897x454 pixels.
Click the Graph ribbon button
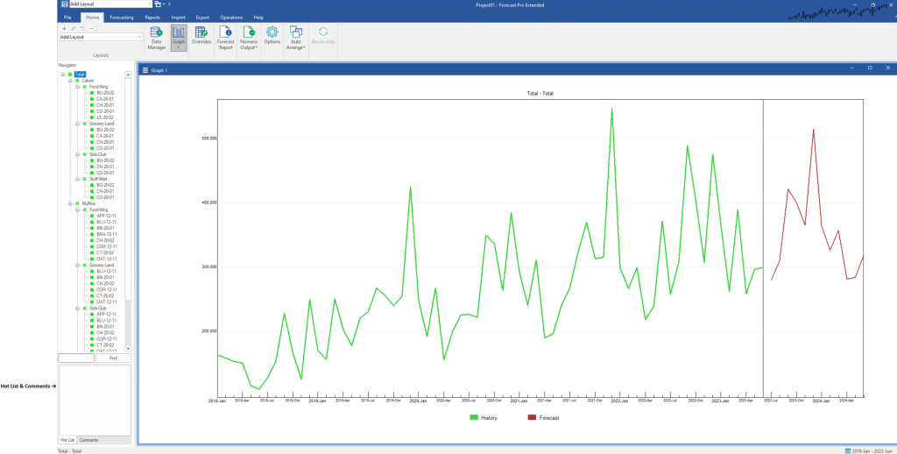point(179,38)
